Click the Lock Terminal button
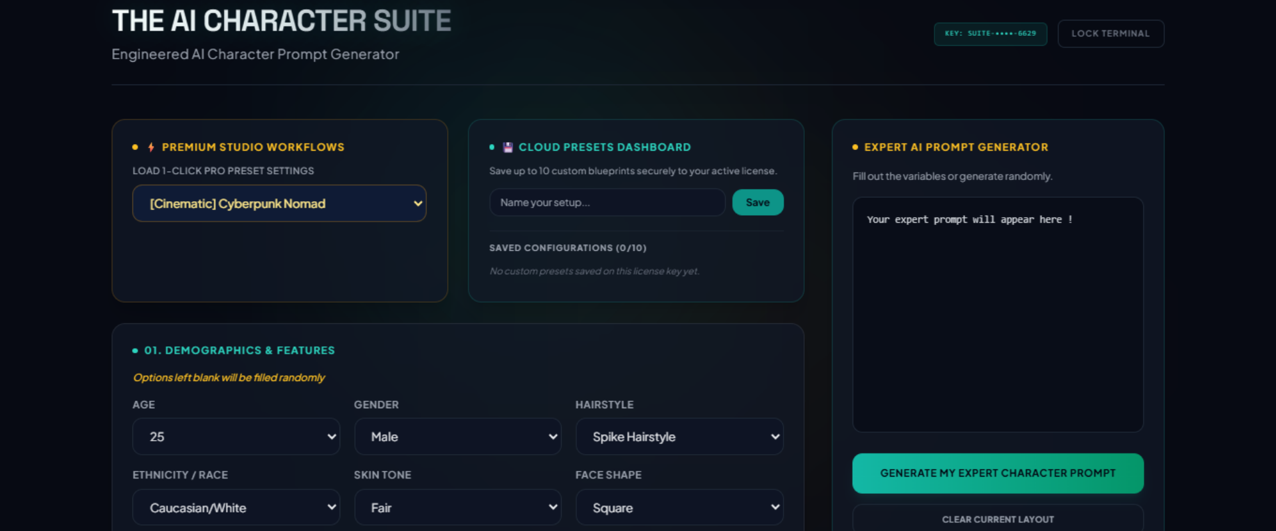The height and width of the screenshot is (531, 1276). pos(1111,34)
